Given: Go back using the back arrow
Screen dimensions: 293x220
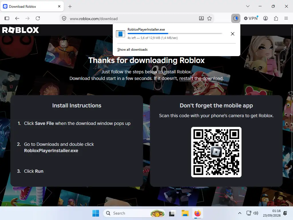Looking at the screenshot, I should 17,18.
